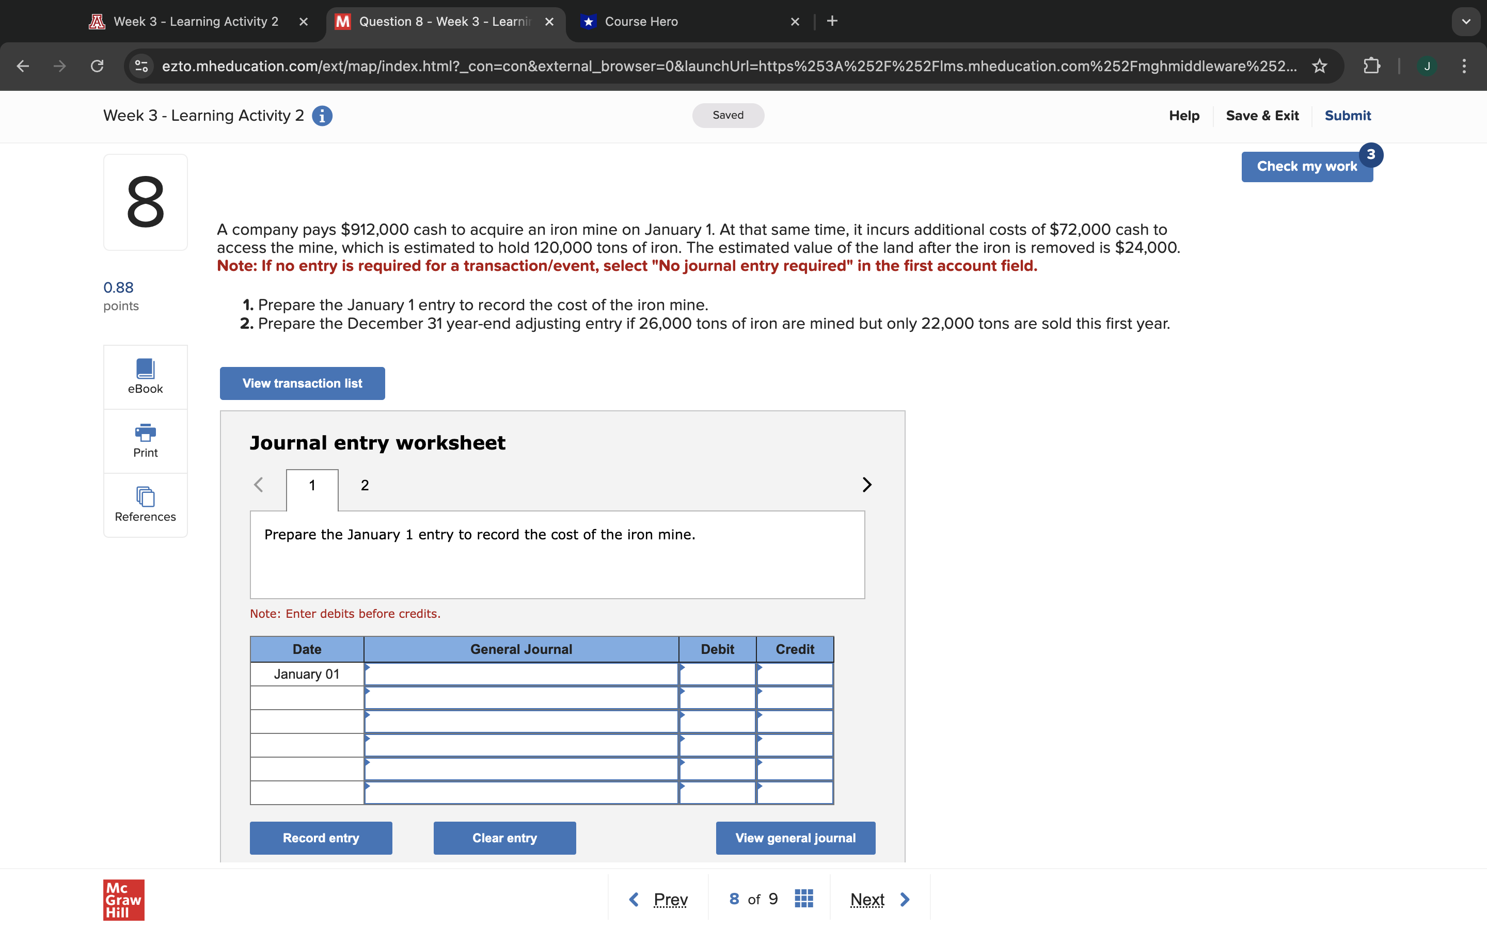
Task: Click the site information icon in address bar
Action: click(141, 66)
